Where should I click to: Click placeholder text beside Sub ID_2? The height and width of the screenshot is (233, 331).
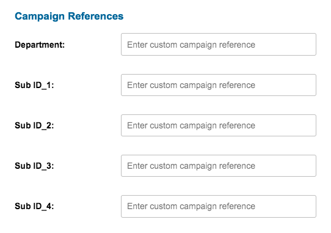191,125
